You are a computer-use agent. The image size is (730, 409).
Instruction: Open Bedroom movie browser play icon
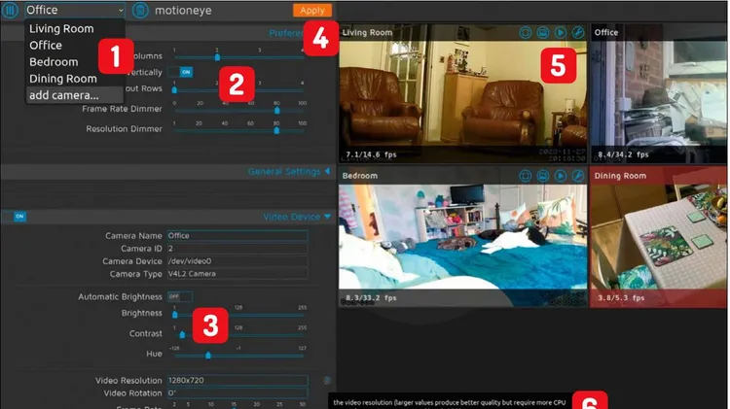pos(561,176)
